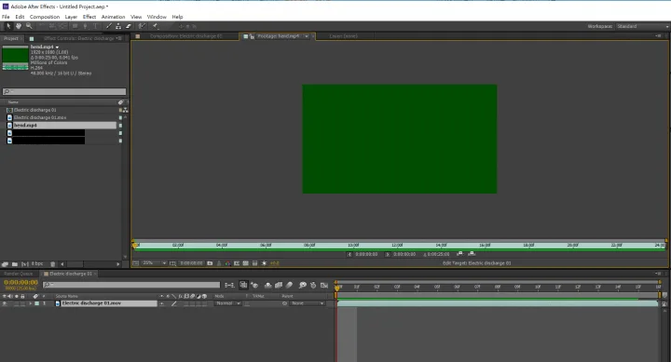671x362 pixels.
Task: Click the label color swatch for hend.mp4
Action: pos(120,126)
